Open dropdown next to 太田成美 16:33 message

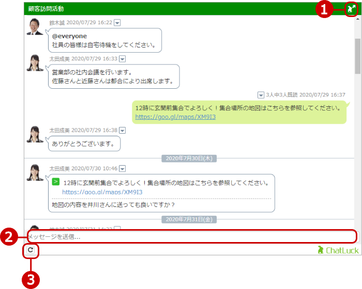(x=122, y=59)
